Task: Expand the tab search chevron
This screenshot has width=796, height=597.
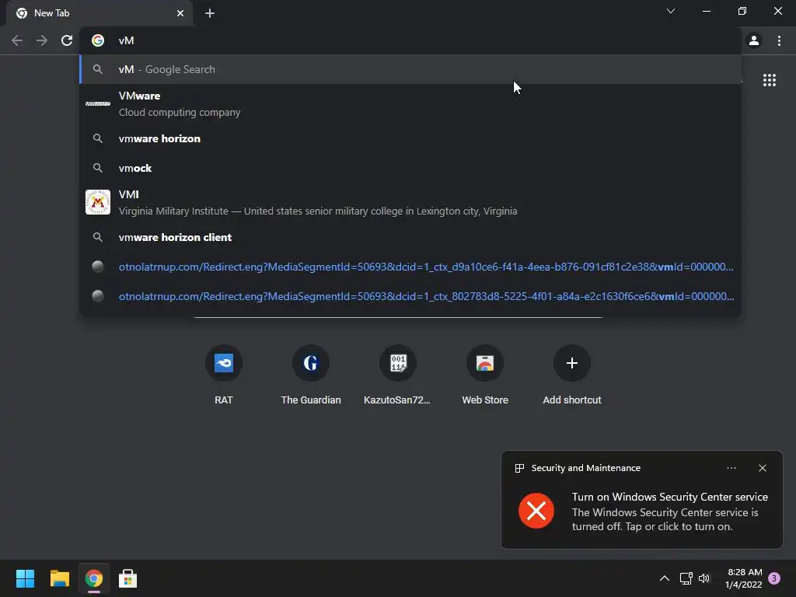Action: (671, 11)
